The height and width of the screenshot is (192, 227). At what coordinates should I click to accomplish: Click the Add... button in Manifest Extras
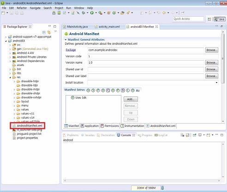click(131, 99)
